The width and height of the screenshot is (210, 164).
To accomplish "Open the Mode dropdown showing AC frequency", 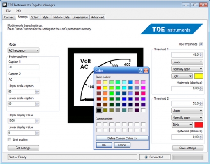I will point(23,50).
